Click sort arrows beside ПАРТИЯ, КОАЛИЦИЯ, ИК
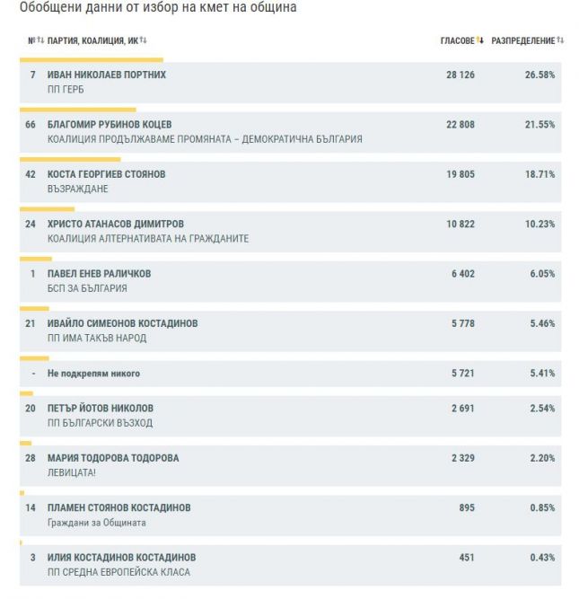 coord(144,40)
